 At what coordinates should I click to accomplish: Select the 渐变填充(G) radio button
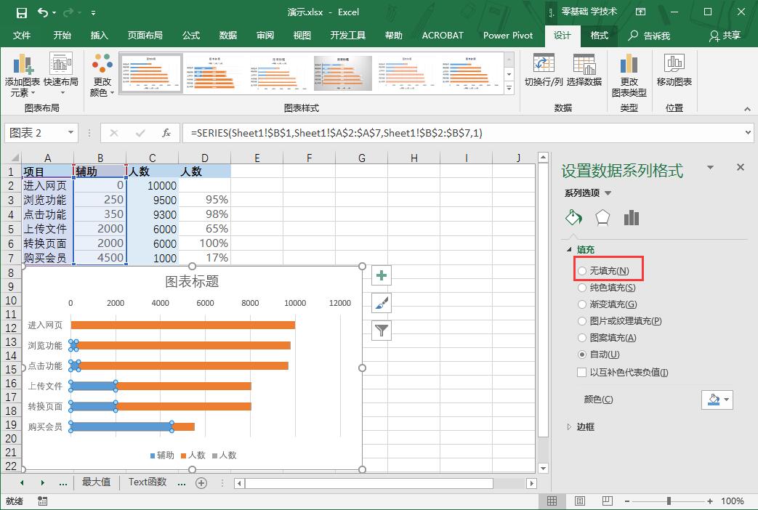point(582,304)
